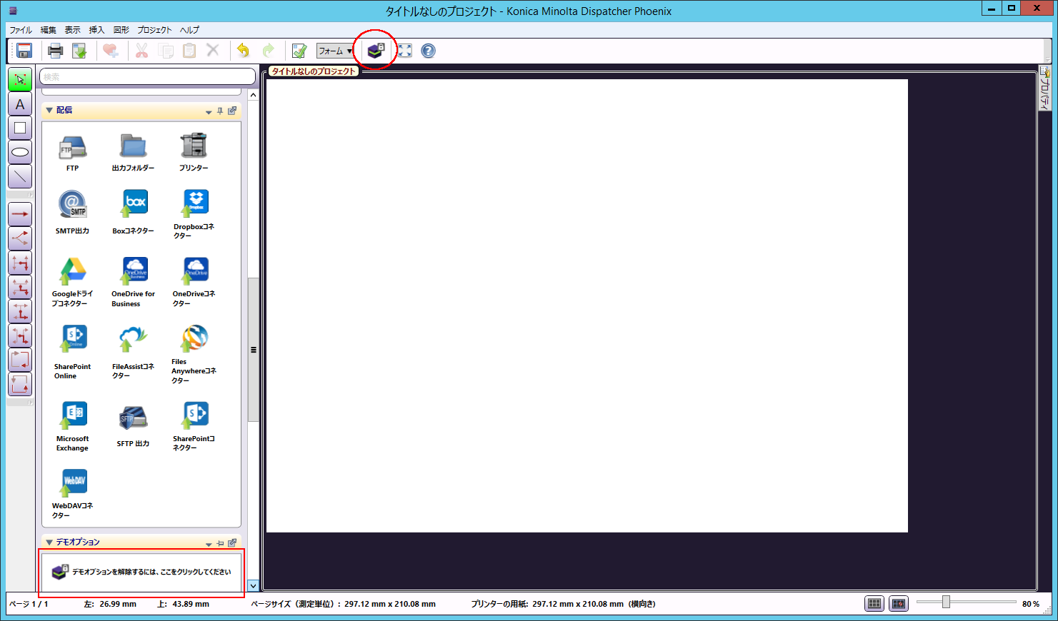This screenshot has height=621, width=1058.
Task: Select the Files Anywhereコネクター node
Action: tap(194, 355)
